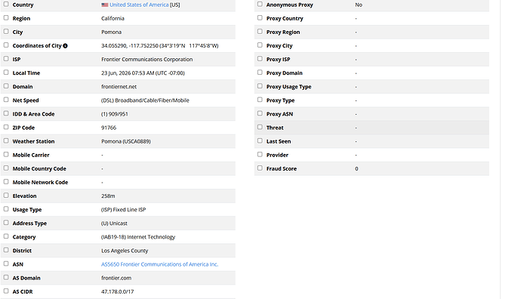Screen dimensions: 521x299
Task: Tick the Anonymous Proxy checkbox
Action: click(x=260, y=5)
